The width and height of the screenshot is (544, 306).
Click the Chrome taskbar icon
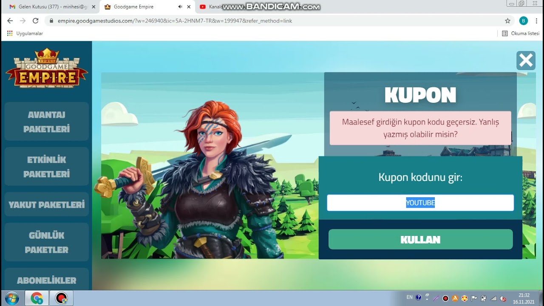[x=37, y=298]
